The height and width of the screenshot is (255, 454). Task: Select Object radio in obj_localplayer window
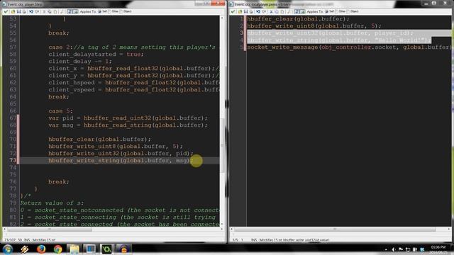[x=353, y=11]
